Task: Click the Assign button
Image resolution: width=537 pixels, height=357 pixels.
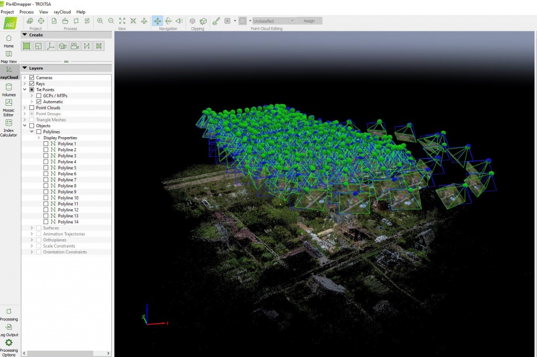Action: [309, 21]
